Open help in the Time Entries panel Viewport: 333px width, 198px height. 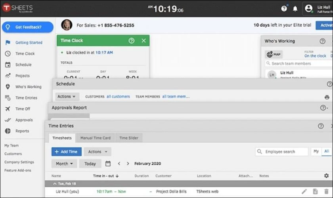321,126
